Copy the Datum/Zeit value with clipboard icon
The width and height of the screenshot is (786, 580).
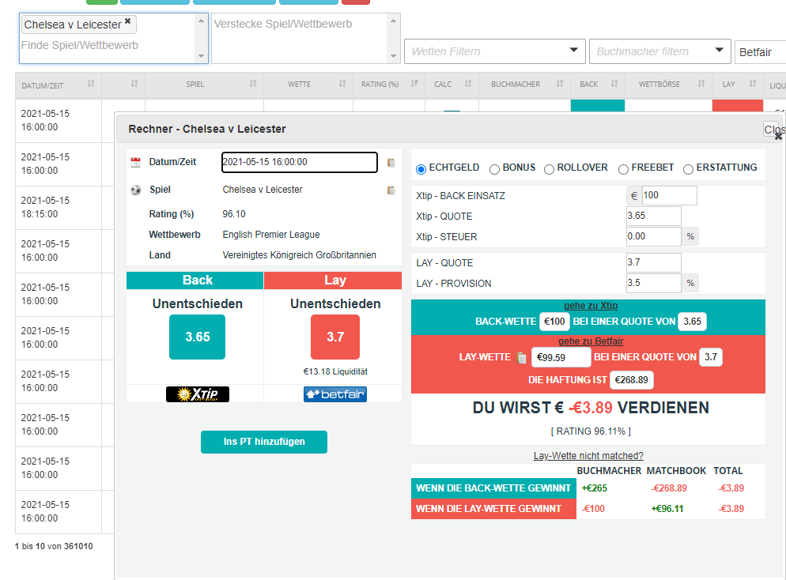pyautogui.click(x=391, y=163)
